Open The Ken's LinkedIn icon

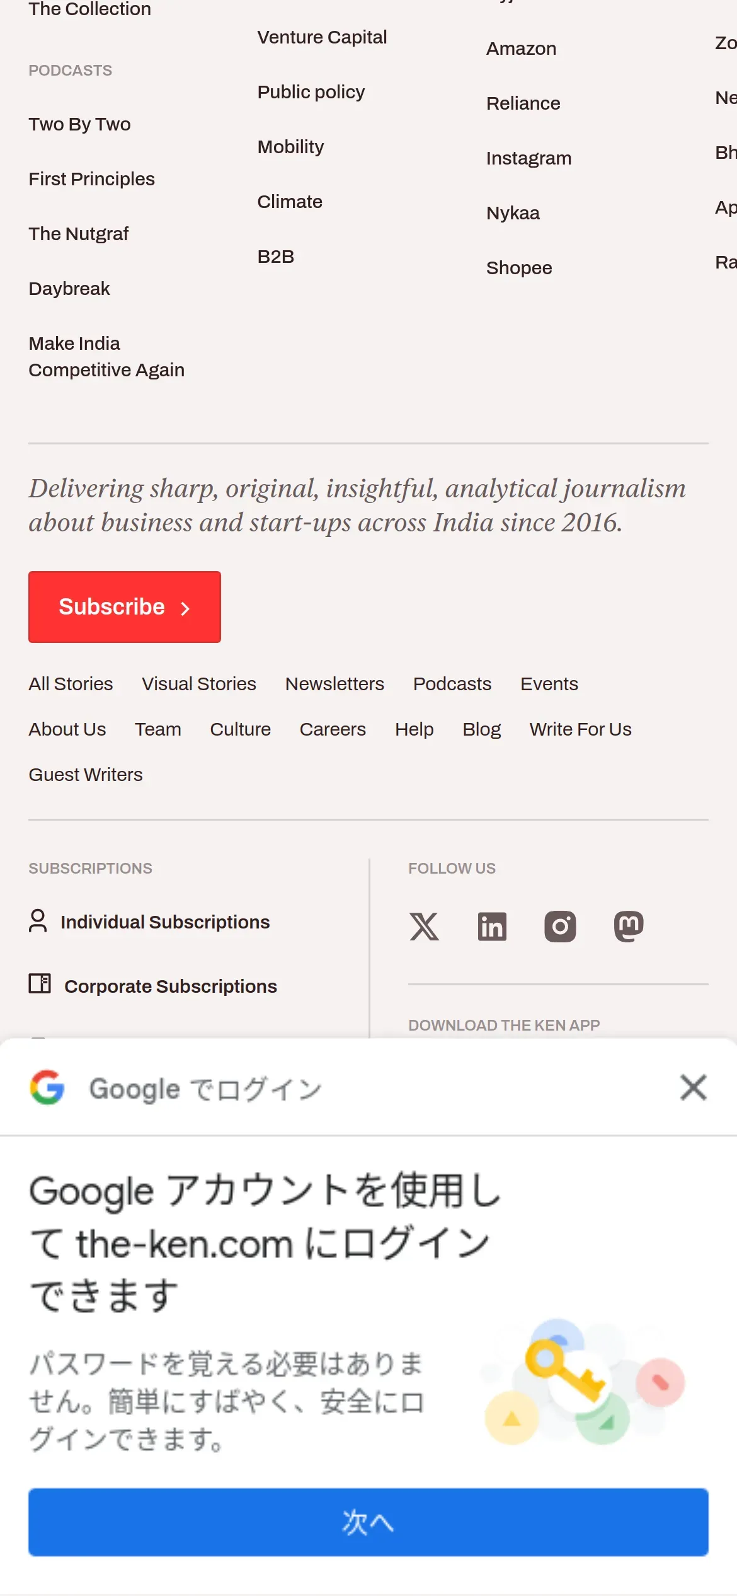pyautogui.click(x=492, y=927)
